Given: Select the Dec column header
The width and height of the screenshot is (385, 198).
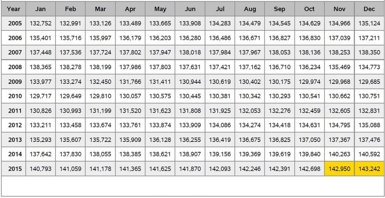Looking at the screenshot, I should pyautogui.click(x=369, y=9).
